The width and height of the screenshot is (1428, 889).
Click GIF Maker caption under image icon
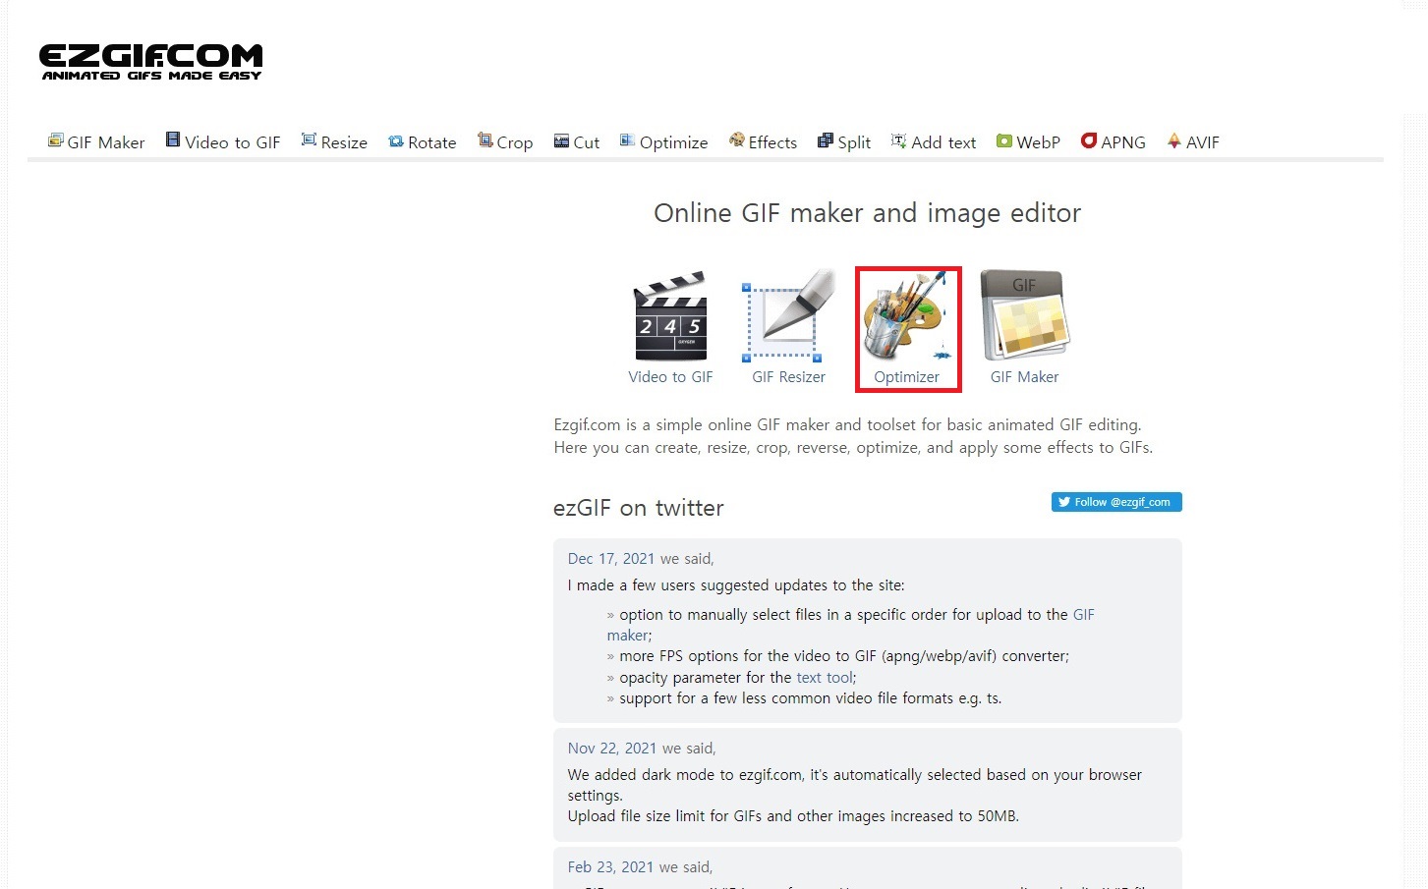tap(1024, 377)
